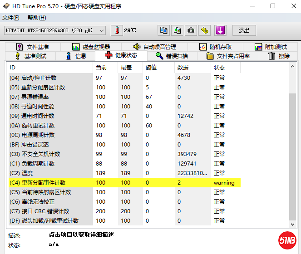The height and width of the screenshot is (254, 301).
Task: Switch to the 随机存取 tab
Action: click(216, 47)
